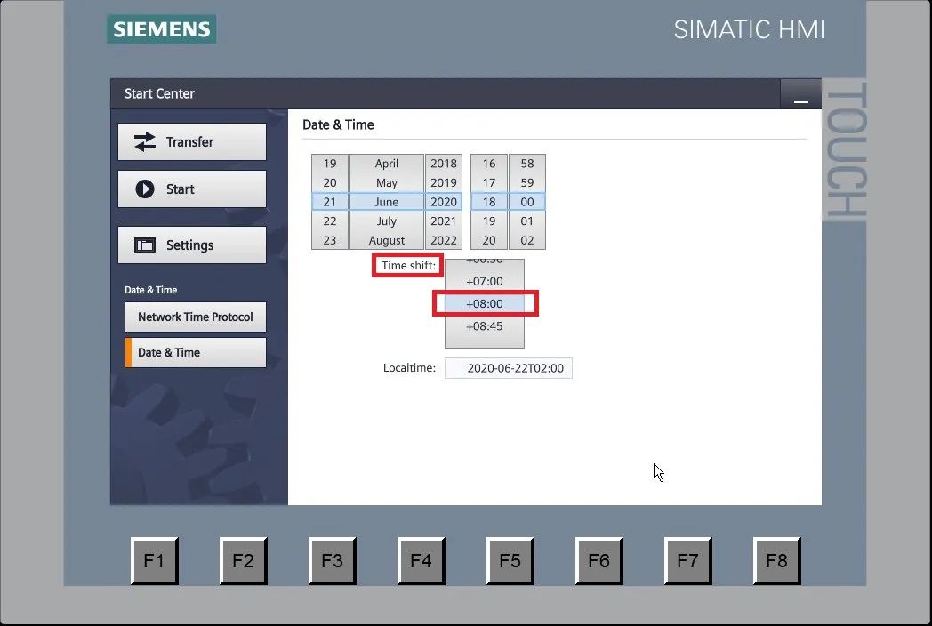The height and width of the screenshot is (626, 932).
Task: Click function key F5
Action: pos(510,560)
